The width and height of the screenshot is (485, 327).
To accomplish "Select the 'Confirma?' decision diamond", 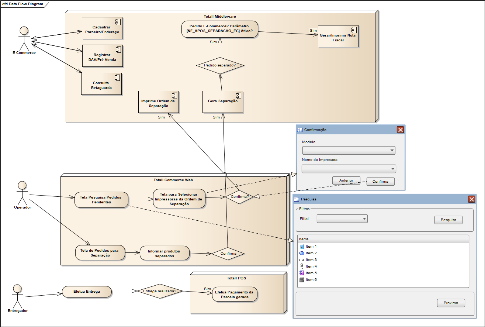I will pyautogui.click(x=240, y=197).
